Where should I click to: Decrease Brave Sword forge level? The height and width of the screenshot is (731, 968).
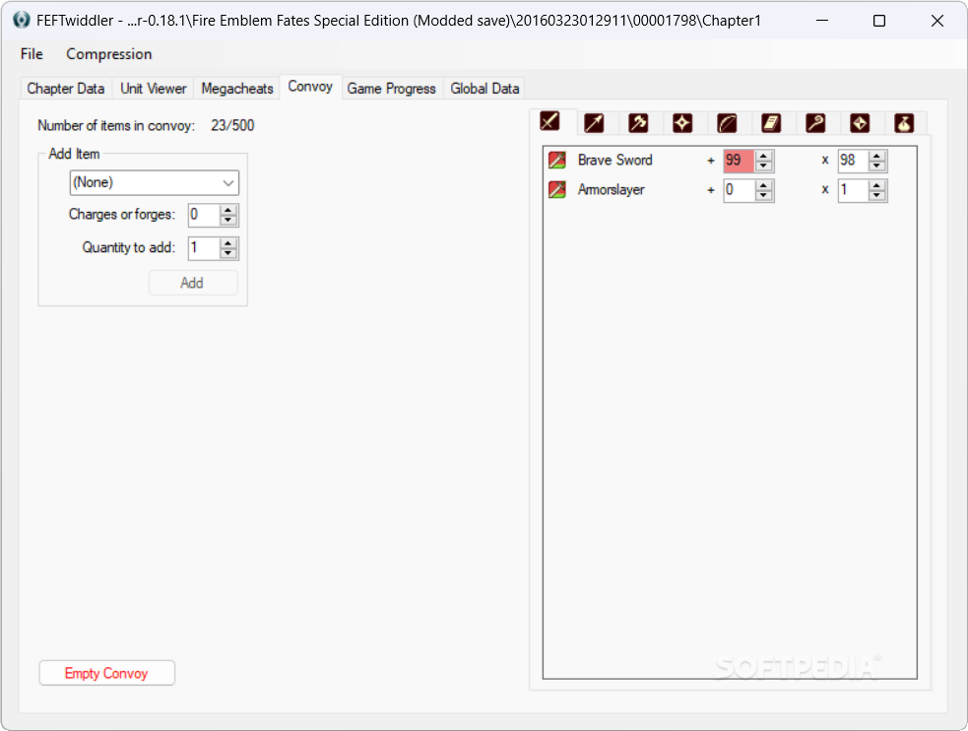[763, 166]
